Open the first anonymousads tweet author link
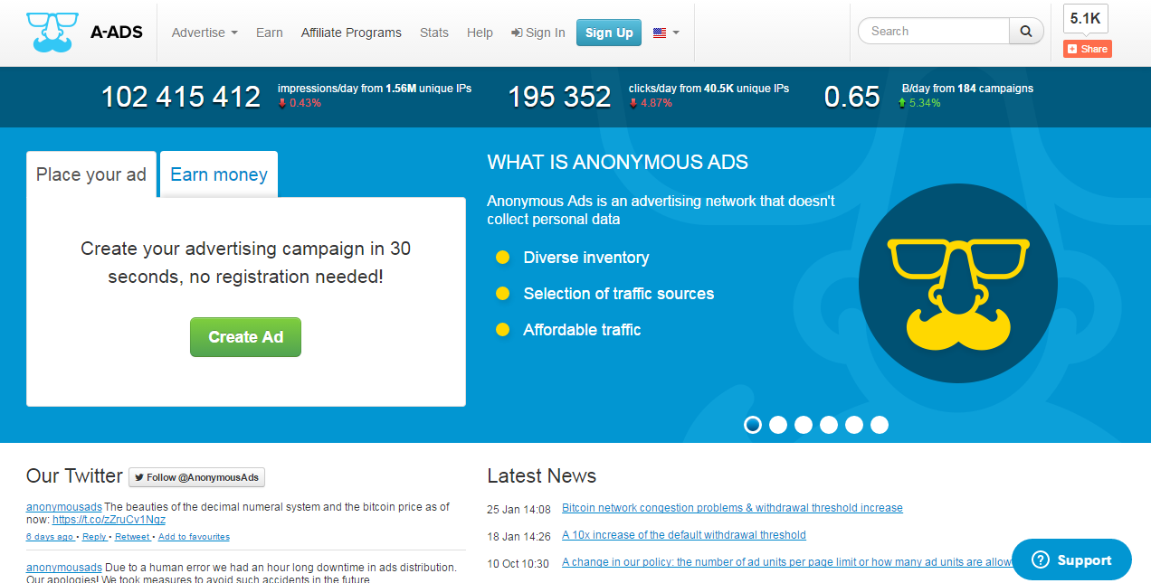Viewport: 1151px width, 583px height. [x=64, y=507]
